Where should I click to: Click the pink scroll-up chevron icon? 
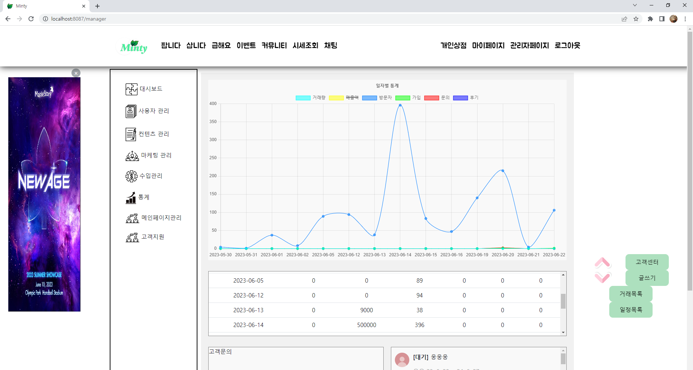(x=602, y=263)
